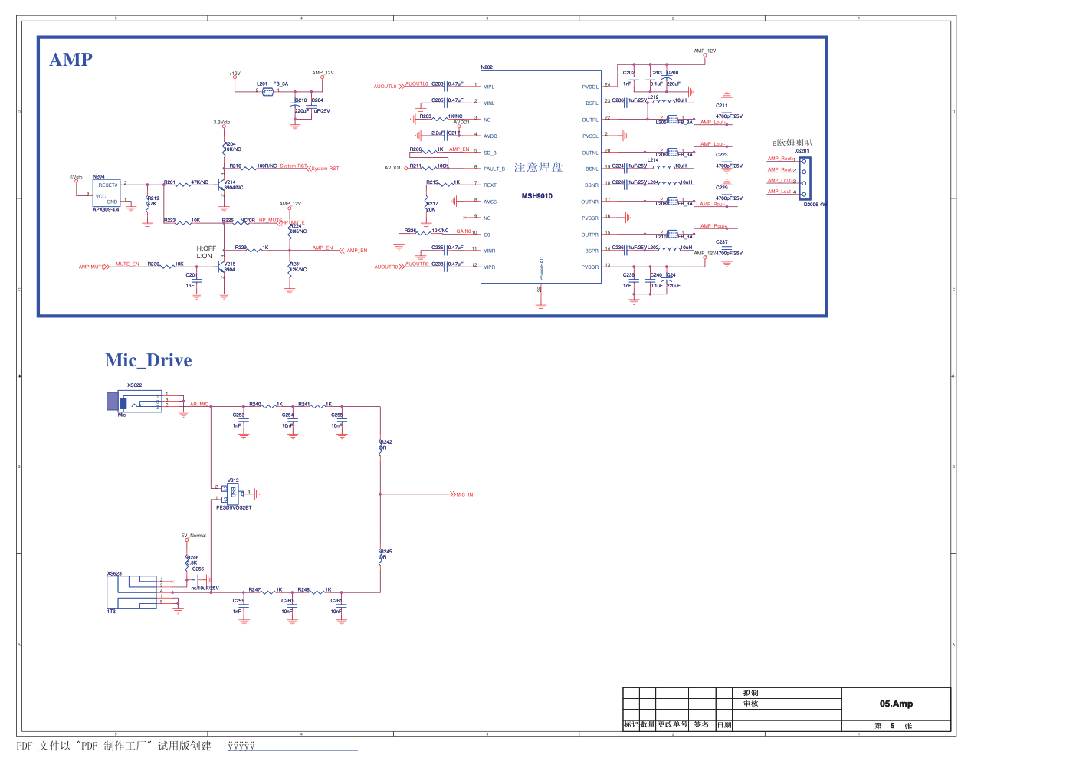The width and height of the screenshot is (1076, 761).
Task: Click the PVDDR pin label
Action: pyautogui.click(x=590, y=267)
